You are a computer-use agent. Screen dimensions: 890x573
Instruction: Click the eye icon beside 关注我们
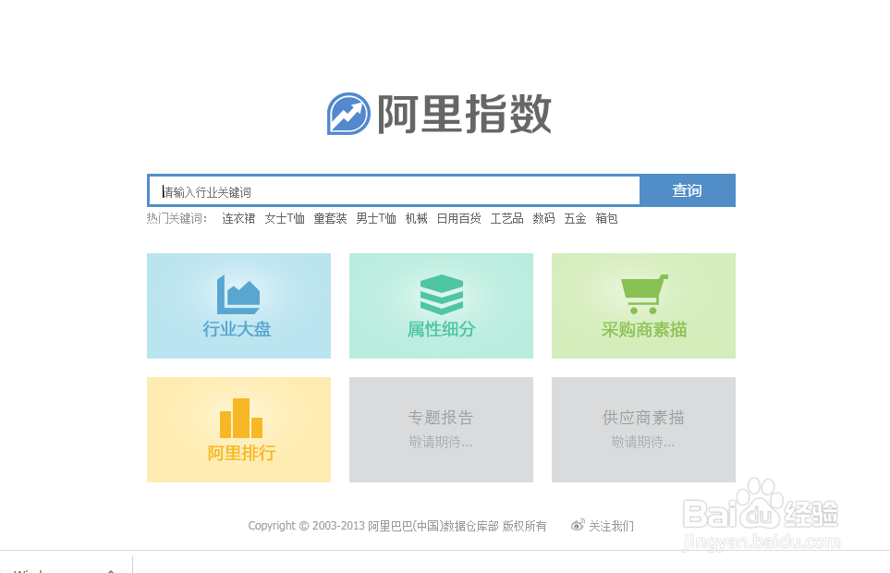[x=578, y=525]
